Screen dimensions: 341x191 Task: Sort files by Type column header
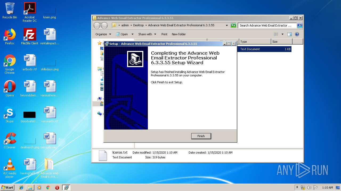click(255, 42)
